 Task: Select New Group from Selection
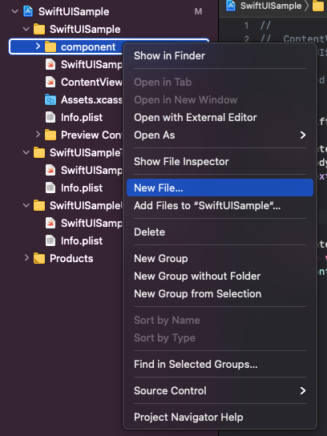coord(220,293)
